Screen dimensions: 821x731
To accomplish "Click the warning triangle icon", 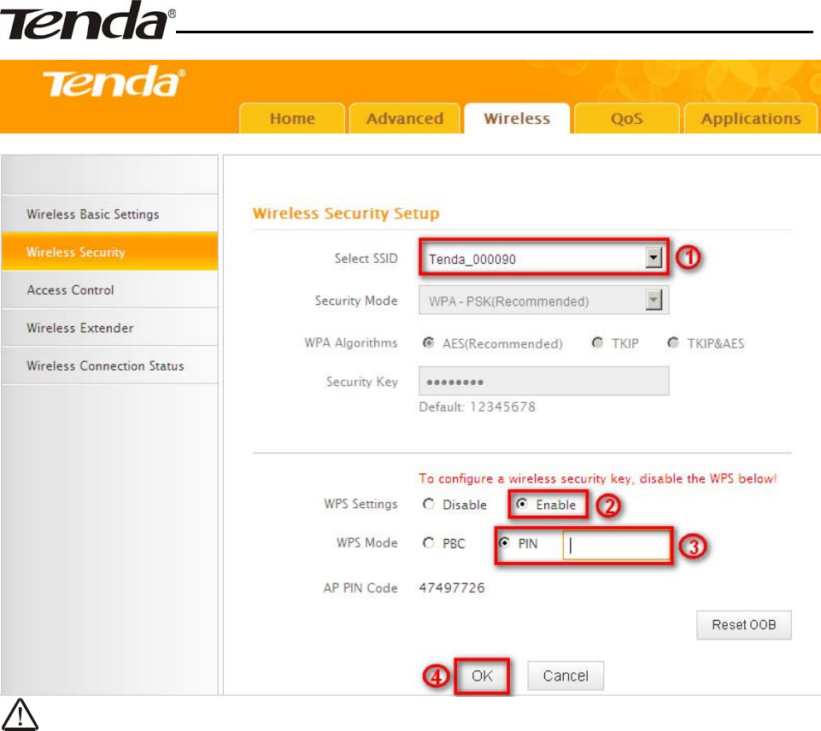I will click(x=20, y=714).
